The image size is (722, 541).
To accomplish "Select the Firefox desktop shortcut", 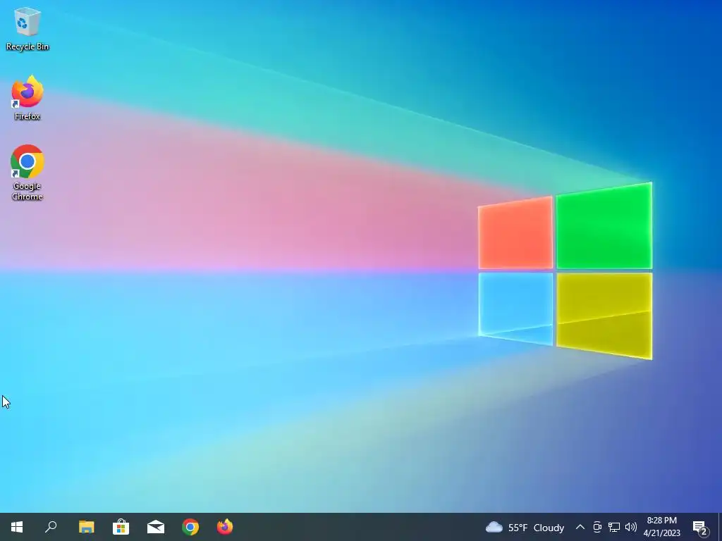I will [x=27, y=98].
